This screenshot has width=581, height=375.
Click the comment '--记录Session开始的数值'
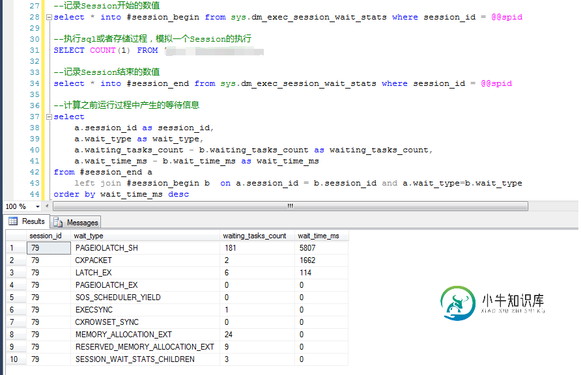pos(107,6)
